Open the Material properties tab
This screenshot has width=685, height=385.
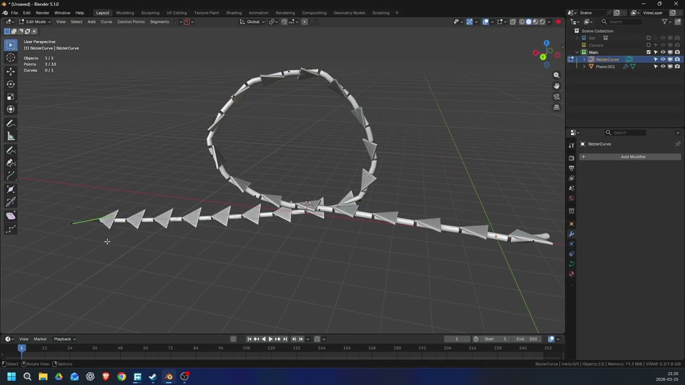(x=572, y=274)
